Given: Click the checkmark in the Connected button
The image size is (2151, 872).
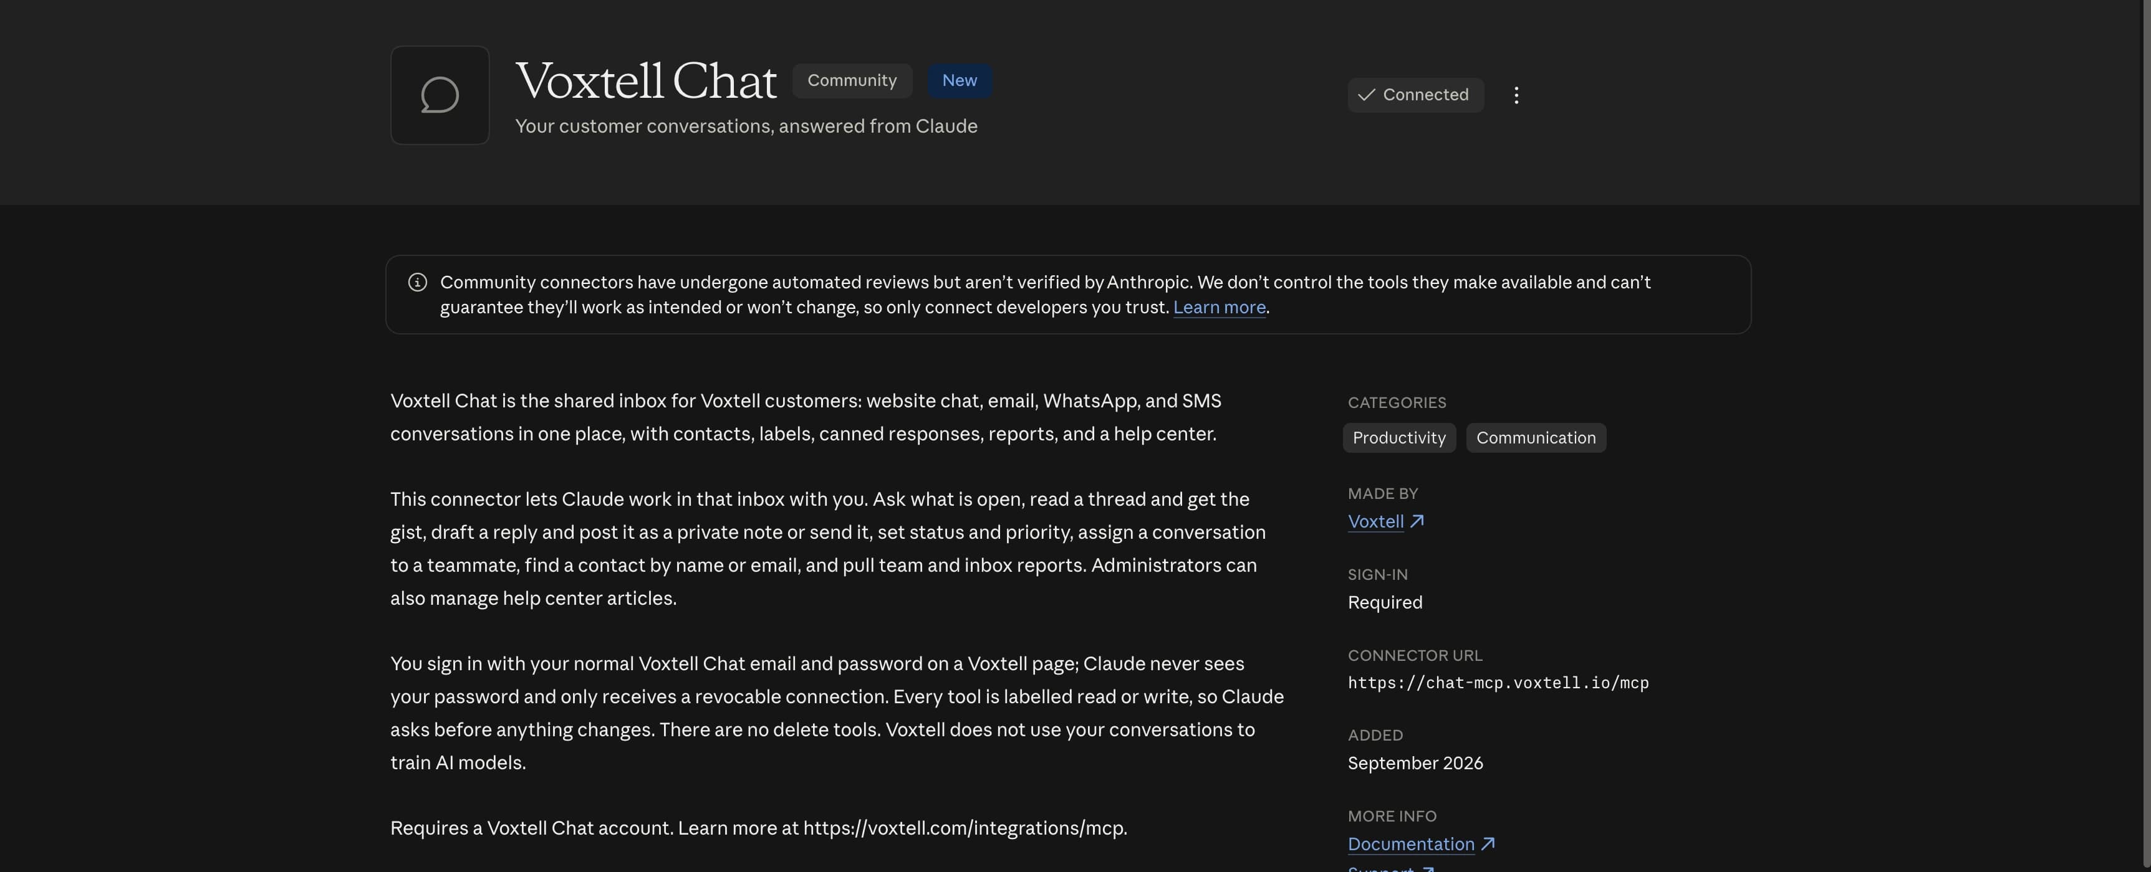Looking at the screenshot, I should 1366,95.
